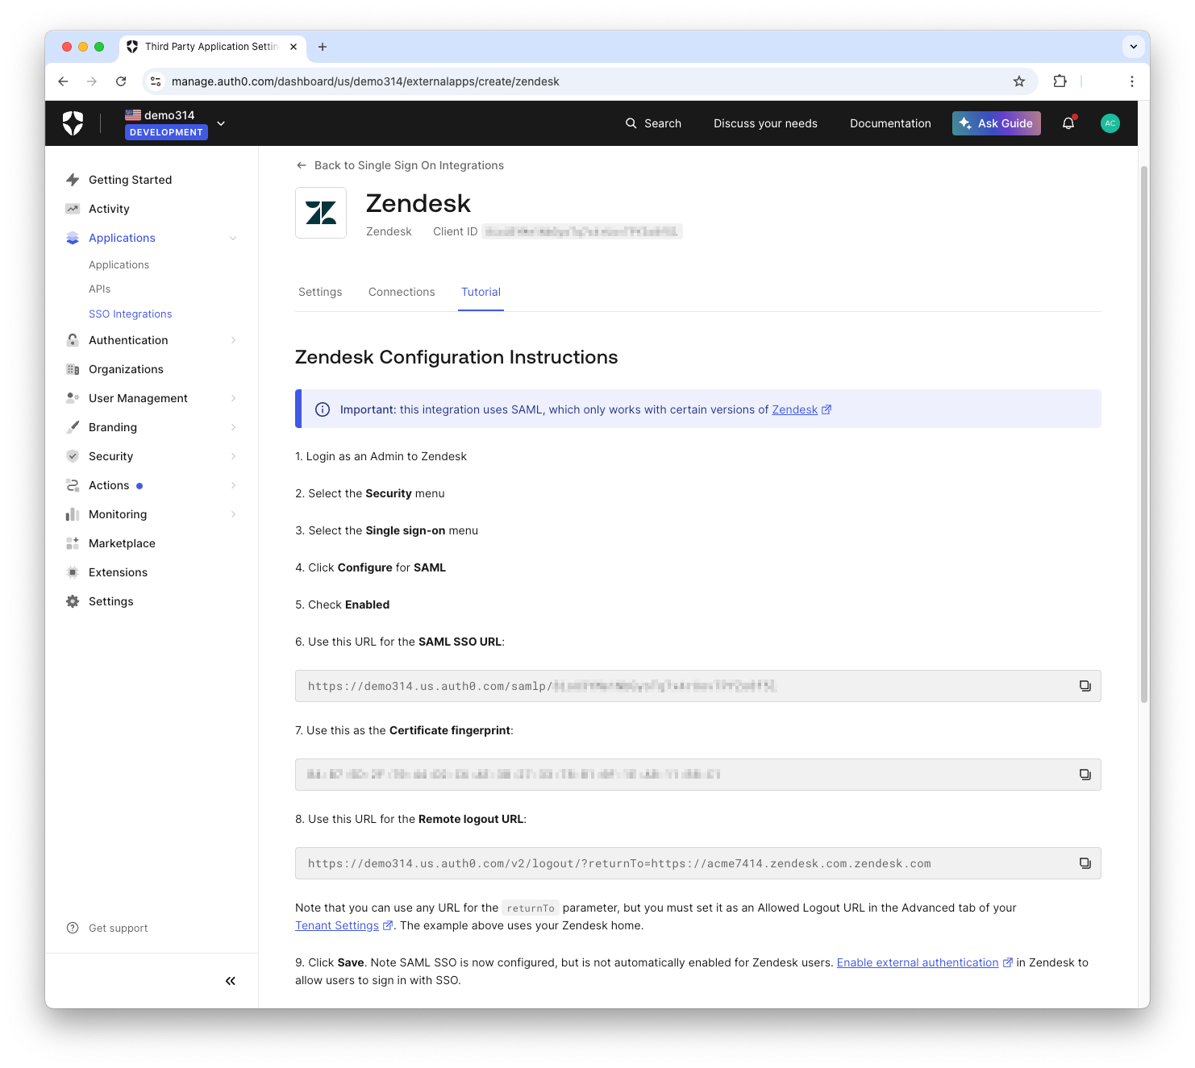The height and width of the screenshot is (1068, 1195).
Task: Reload the page
Action: [x=121, y=81]
